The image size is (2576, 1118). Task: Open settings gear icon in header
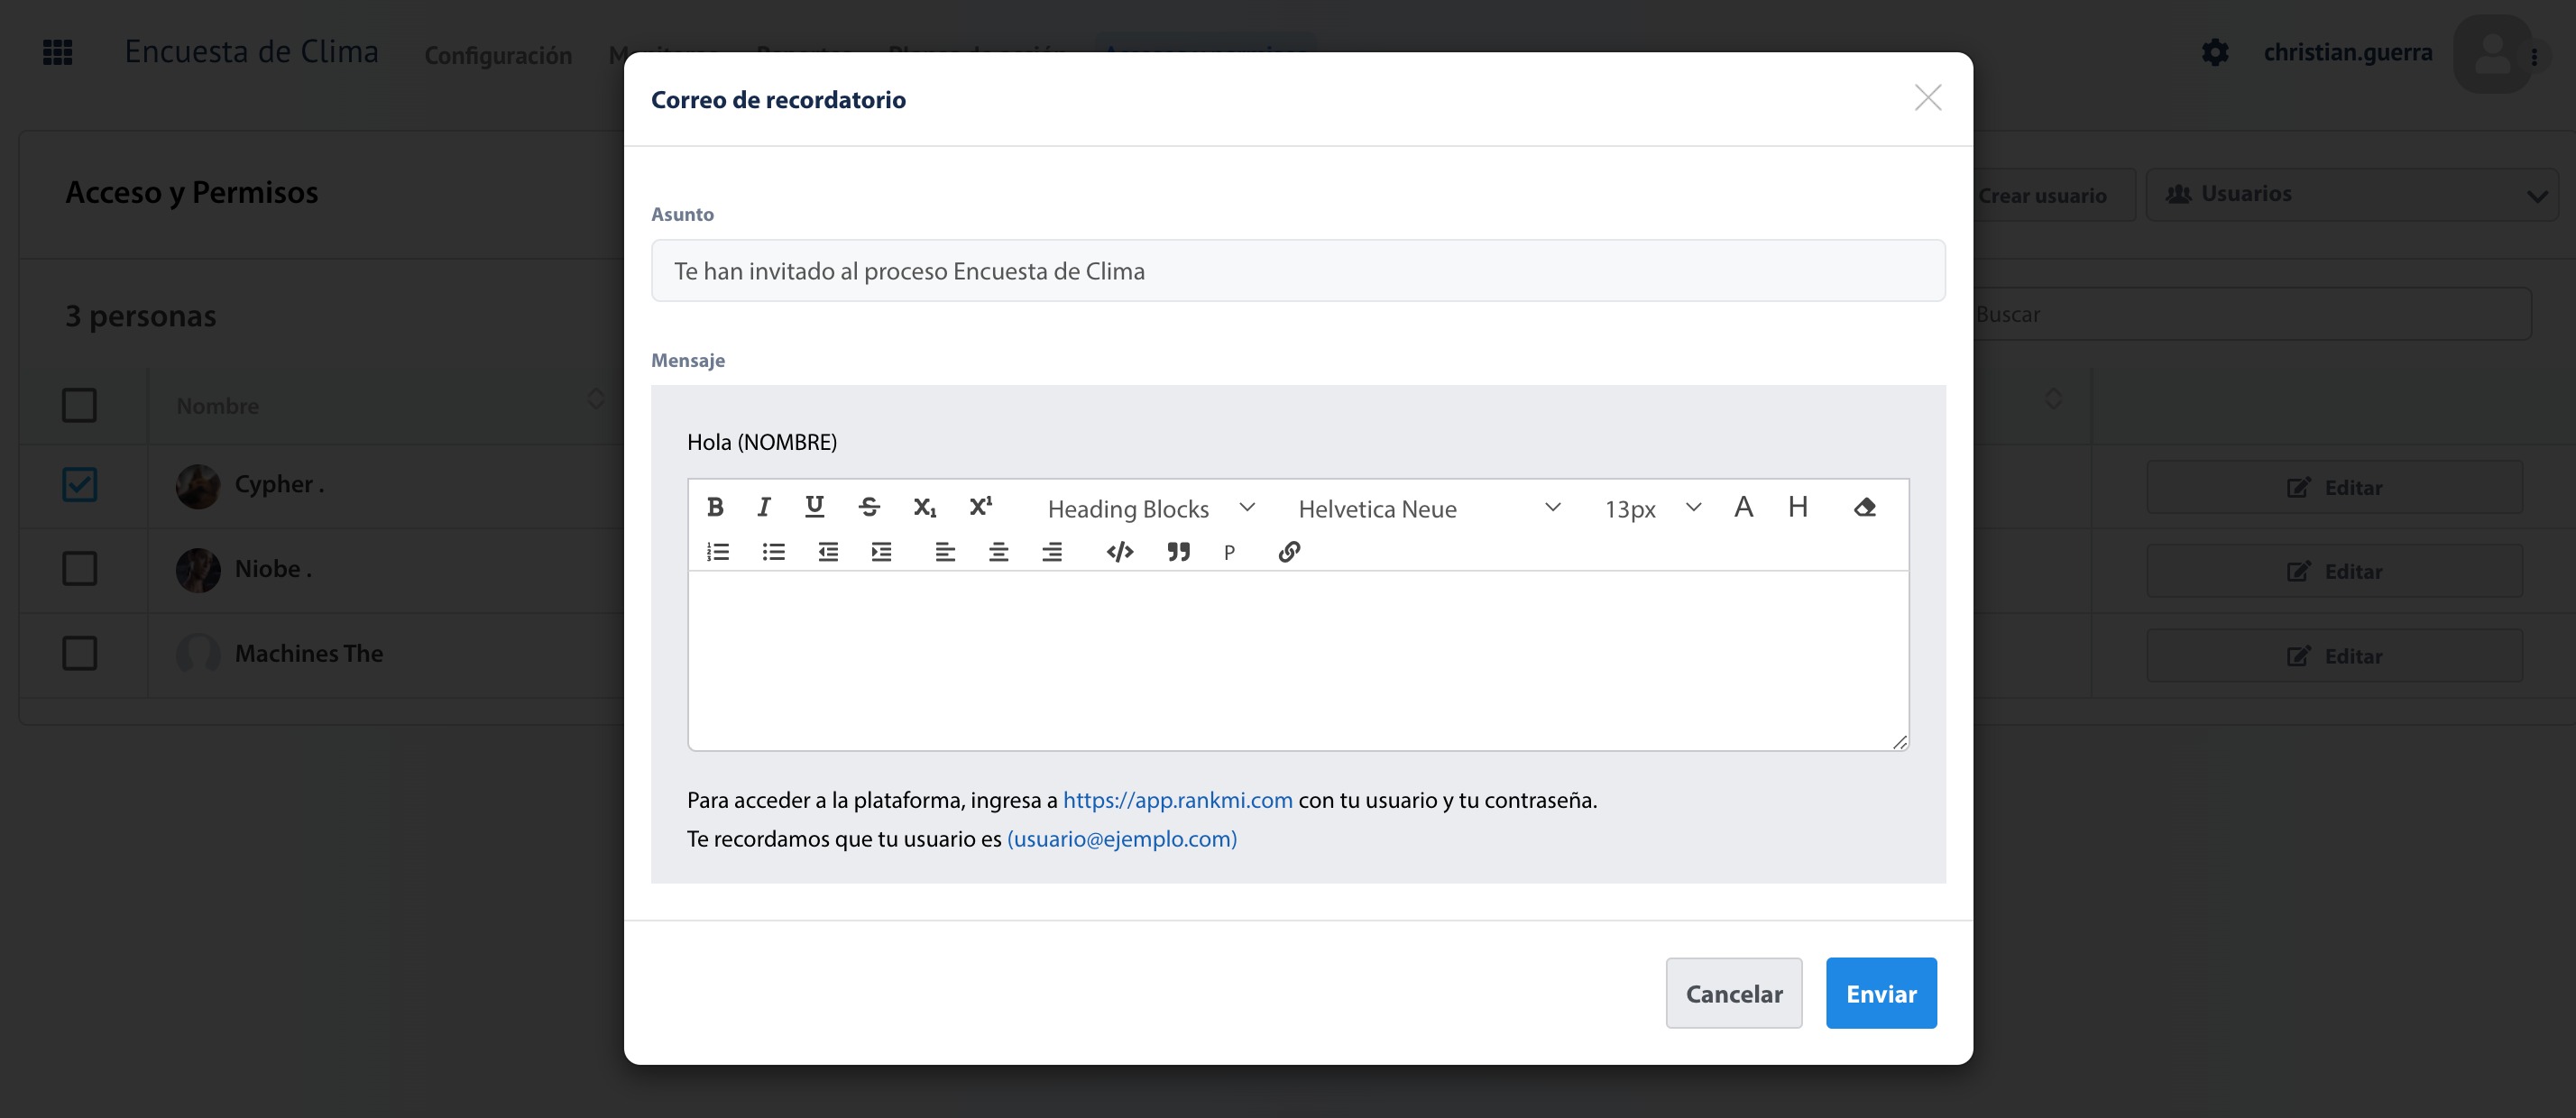[x=2215, y=52]
